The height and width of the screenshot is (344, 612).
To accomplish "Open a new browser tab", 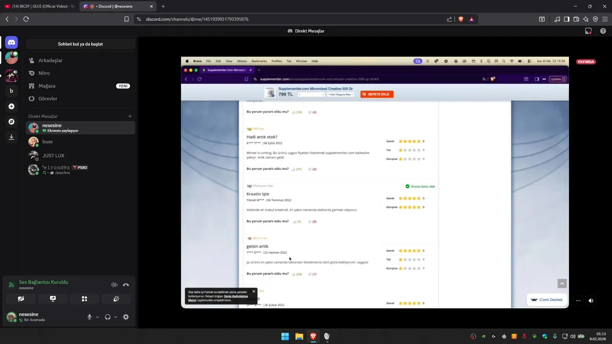I will [x=163, y=6].
